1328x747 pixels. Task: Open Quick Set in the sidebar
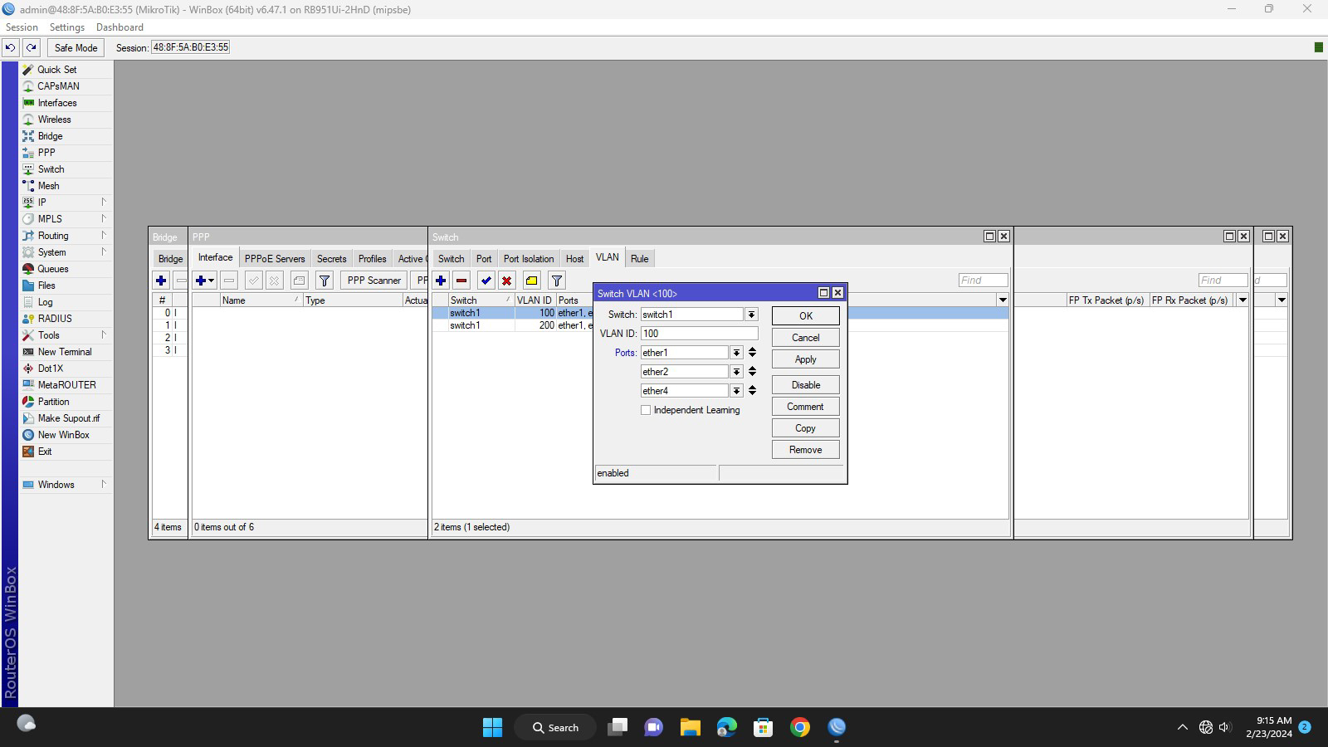[x=56, y=70]
